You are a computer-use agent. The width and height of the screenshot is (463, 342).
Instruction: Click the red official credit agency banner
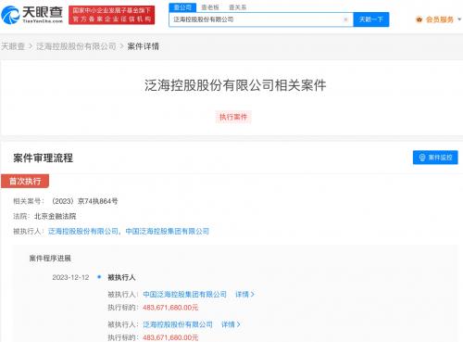coord(111,15)
